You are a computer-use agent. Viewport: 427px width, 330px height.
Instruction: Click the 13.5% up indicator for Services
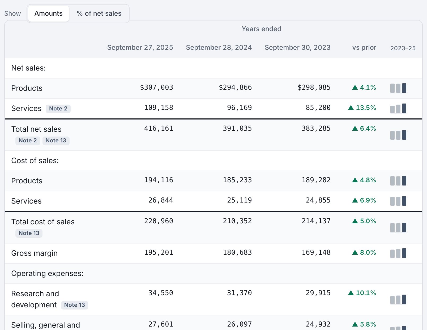pyautogui.click(x=362, y=108)
